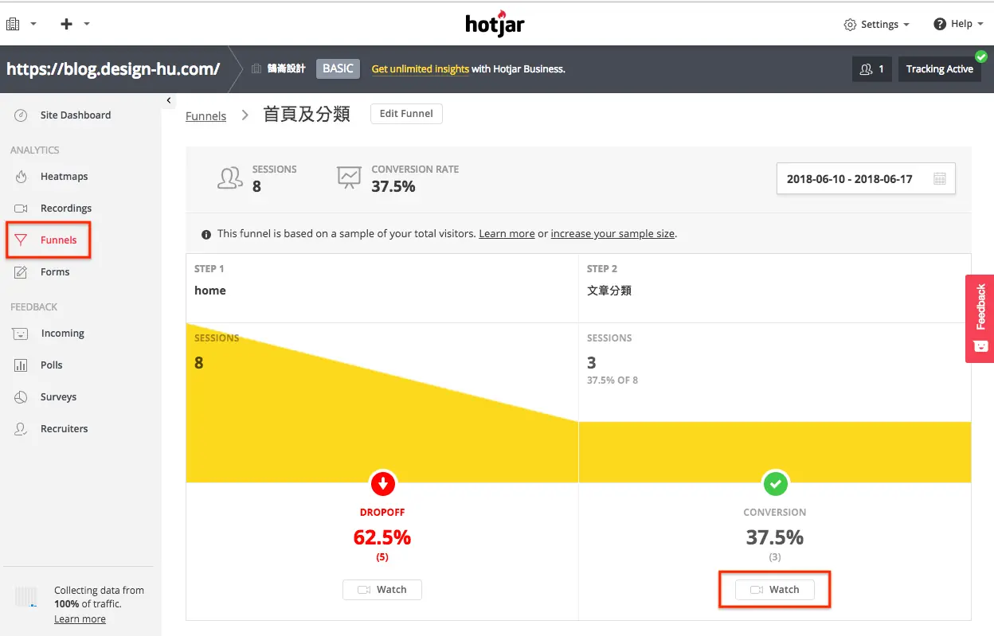Click the sessions people icon
994x636 pixels.
230,178
